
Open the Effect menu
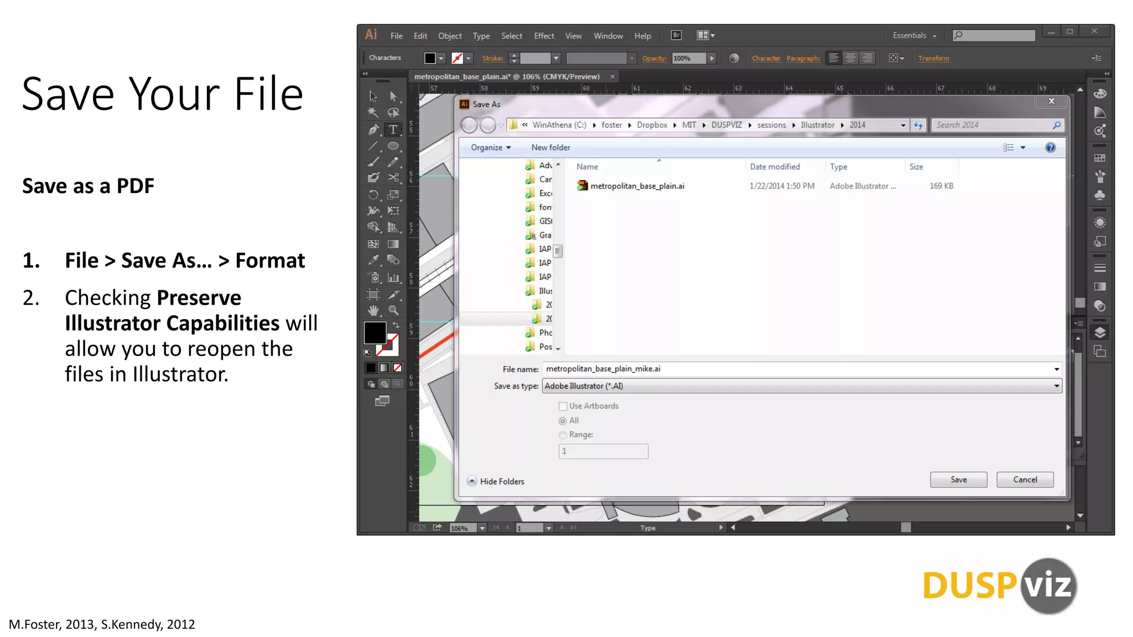coord(544,36)
